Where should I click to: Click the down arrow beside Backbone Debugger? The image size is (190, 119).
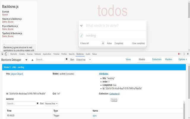click(26, 60)
